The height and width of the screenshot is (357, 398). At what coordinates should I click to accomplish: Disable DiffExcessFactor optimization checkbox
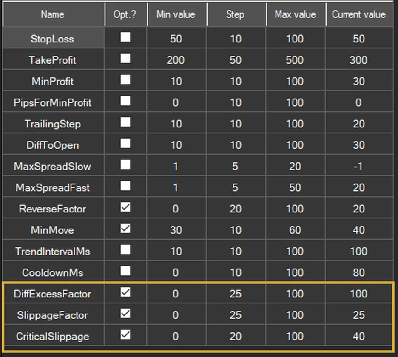[125, 292]
